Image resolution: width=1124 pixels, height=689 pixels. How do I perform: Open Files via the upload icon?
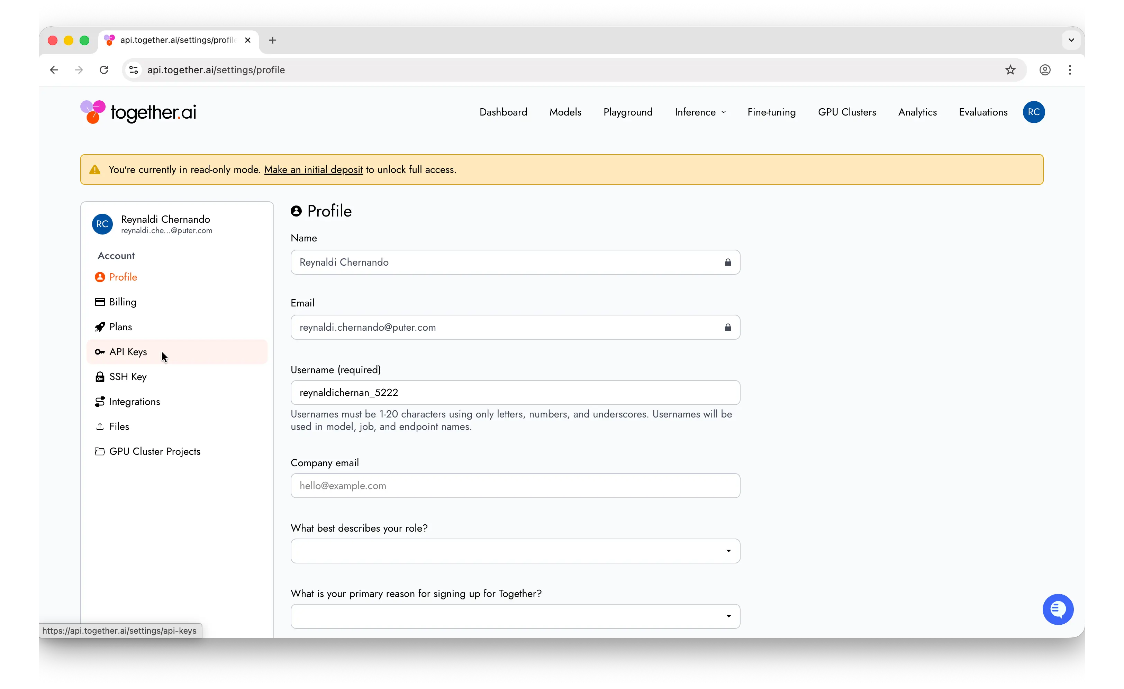pos(100,426)
